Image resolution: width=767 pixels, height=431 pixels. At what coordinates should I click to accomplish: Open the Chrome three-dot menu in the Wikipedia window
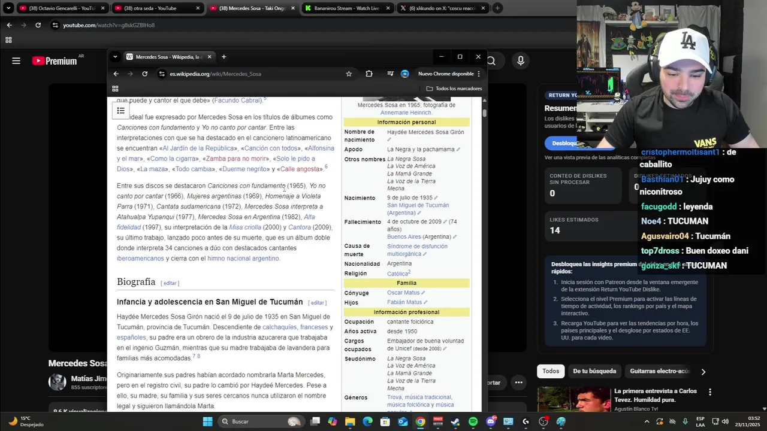click(478, 74)
